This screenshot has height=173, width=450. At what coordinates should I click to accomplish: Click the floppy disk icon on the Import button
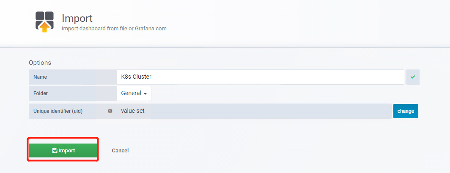point(55,151)
